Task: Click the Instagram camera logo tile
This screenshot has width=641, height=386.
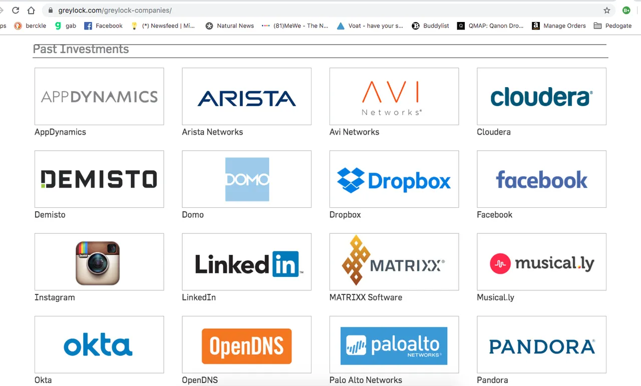Action: pyautogui.click(x=99, y=262)
